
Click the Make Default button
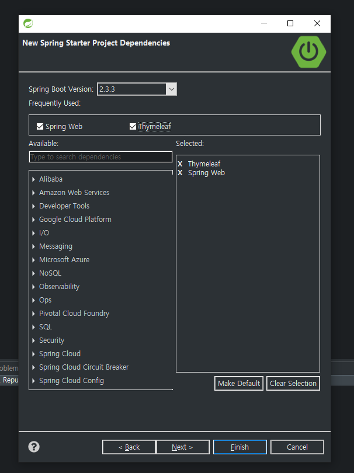click(x=239, y=384)
